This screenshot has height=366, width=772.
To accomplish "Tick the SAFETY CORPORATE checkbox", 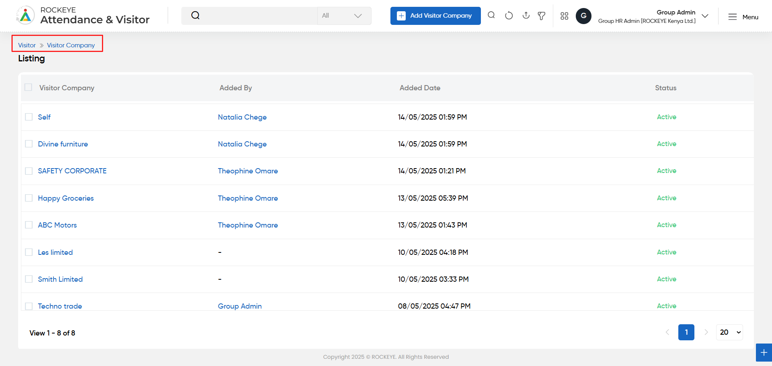I will point(29,171).
